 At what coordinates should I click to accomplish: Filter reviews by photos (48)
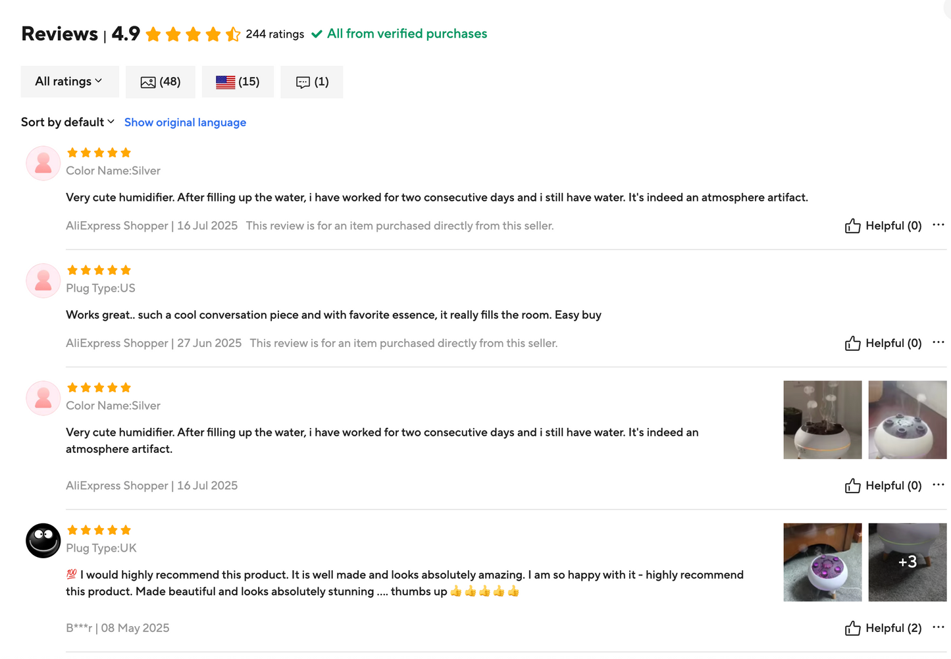161,82
